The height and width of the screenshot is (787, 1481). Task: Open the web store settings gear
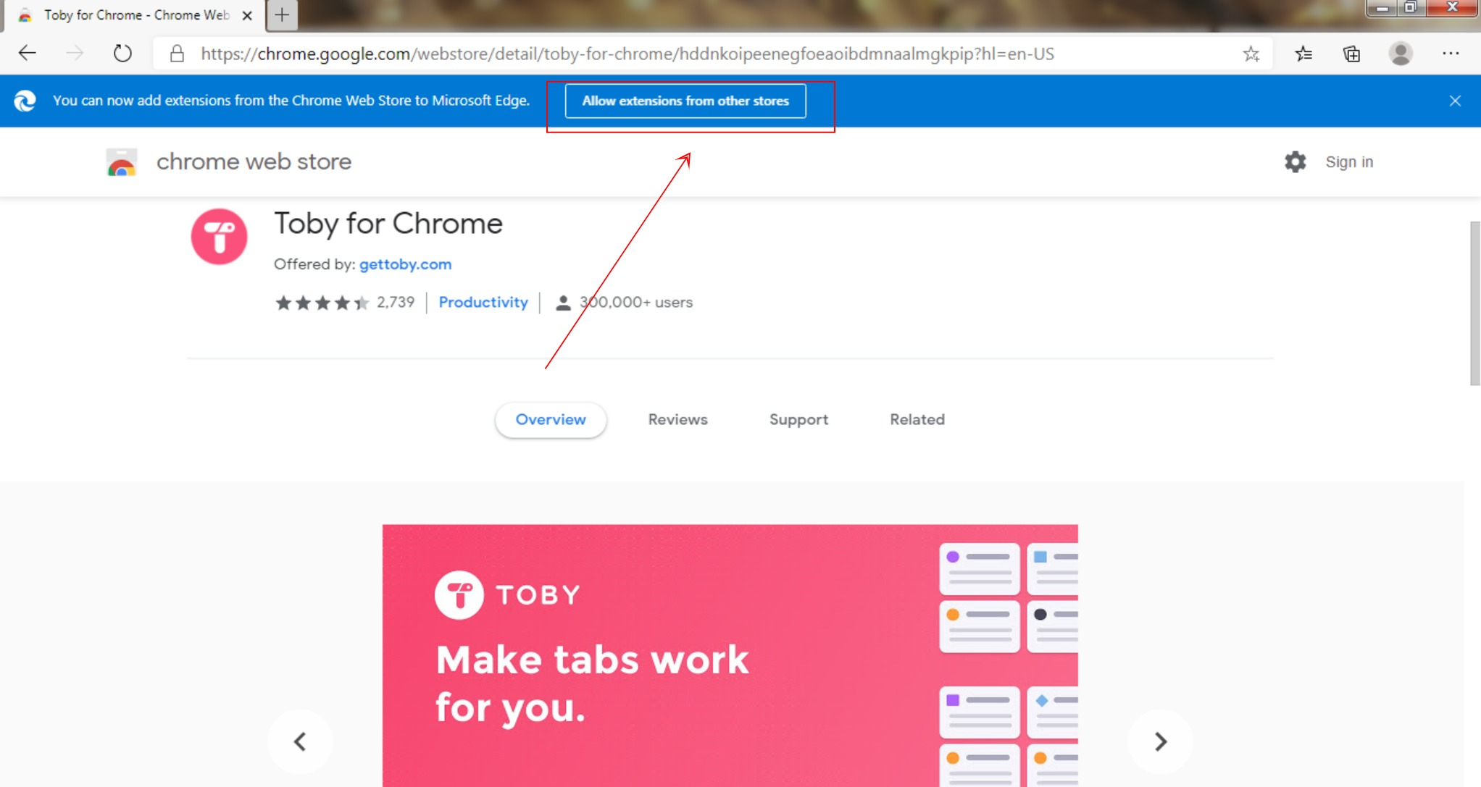pyautogui.click(x=1296, y=162)
